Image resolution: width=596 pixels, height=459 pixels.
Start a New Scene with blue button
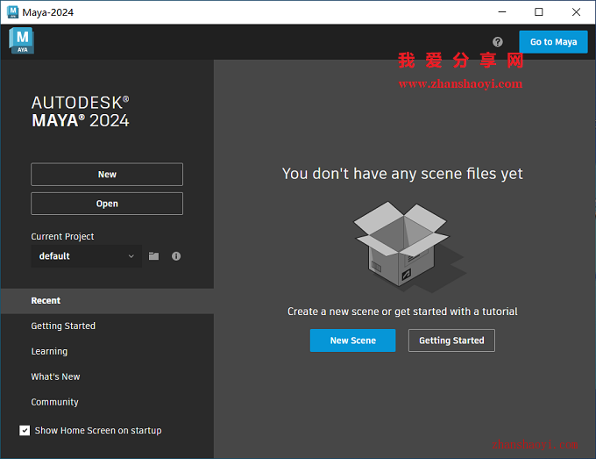(x=352, y=341)
